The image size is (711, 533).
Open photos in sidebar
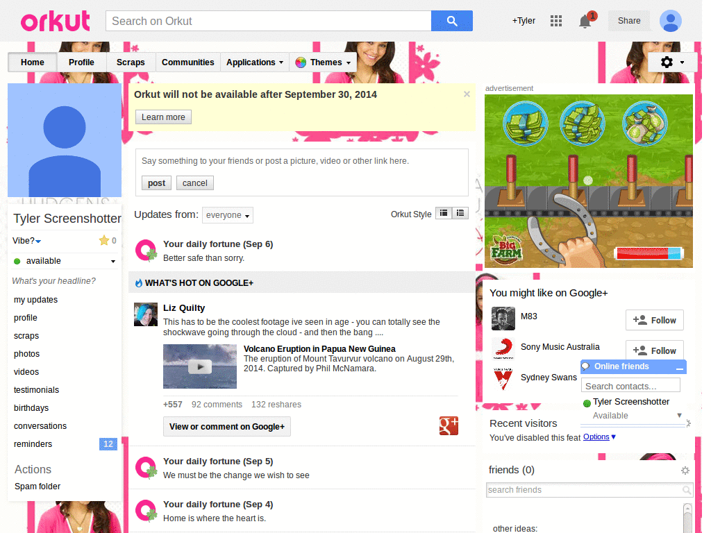point(27,353)
